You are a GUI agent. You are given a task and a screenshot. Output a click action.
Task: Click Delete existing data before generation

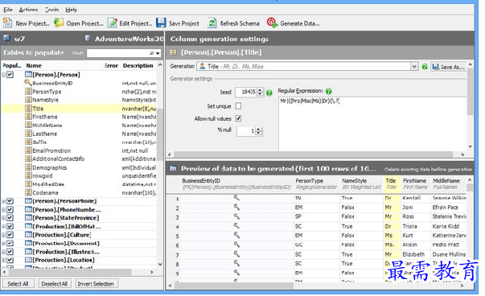(428, 170)
